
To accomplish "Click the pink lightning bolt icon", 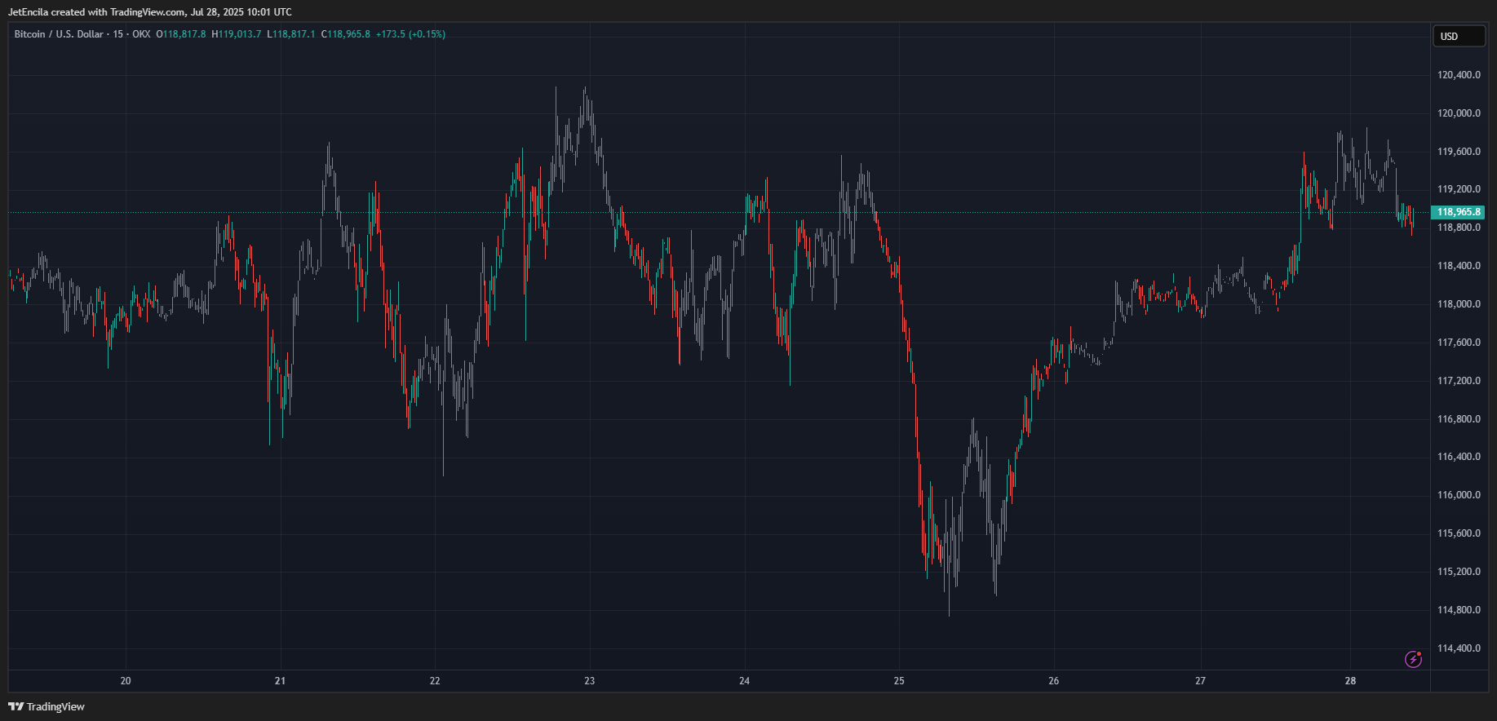I will (1413, 659).
